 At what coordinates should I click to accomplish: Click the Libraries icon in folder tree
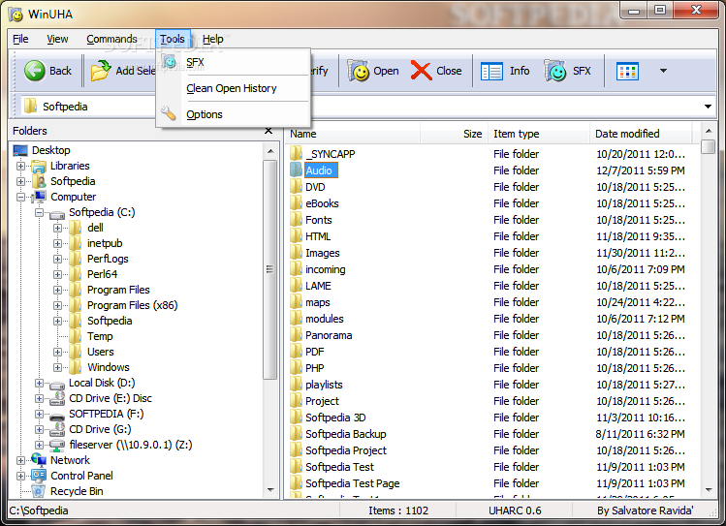[39, 166]
